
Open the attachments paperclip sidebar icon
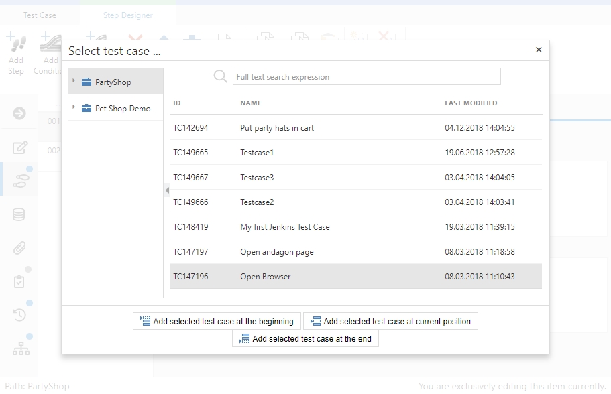(19, 248)
